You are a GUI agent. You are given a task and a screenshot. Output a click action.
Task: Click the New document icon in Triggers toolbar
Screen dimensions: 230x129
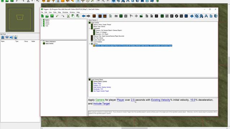tap(42, 16)
